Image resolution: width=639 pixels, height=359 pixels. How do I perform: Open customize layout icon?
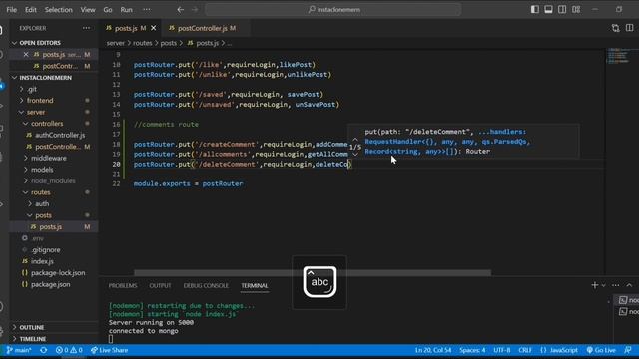(x=576, y=9)
